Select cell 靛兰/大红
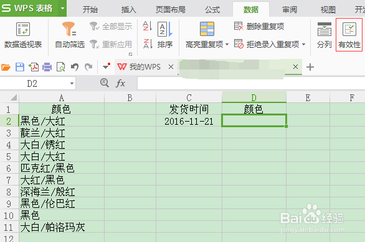This screenshot has height=242, width=365. point(62,133)
